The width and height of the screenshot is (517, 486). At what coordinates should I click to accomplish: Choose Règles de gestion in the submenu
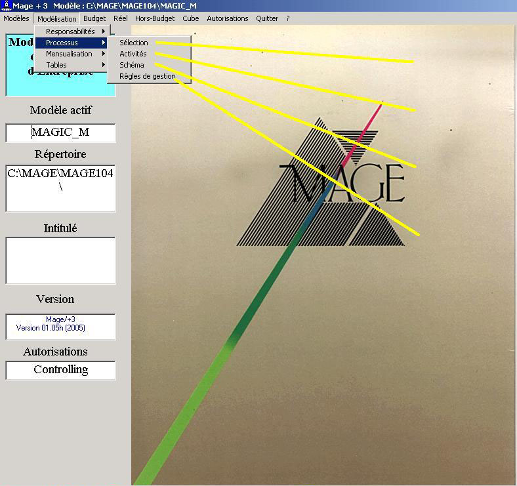click(150, 76)
